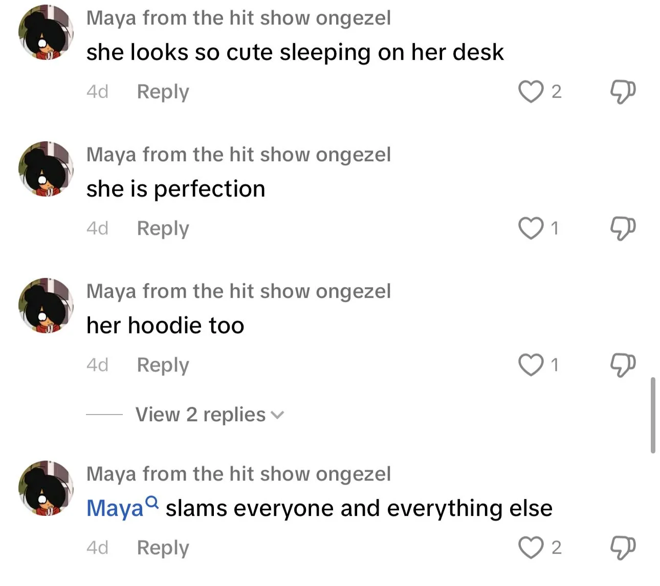Like the "she is perfection" comment
The width and height of the screenshot is (660, 586).
point(531,228)
